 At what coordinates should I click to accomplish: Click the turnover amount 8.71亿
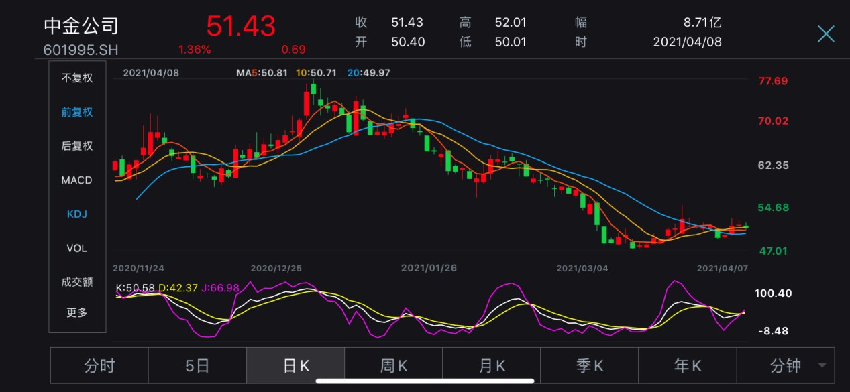tap(702, 23)
